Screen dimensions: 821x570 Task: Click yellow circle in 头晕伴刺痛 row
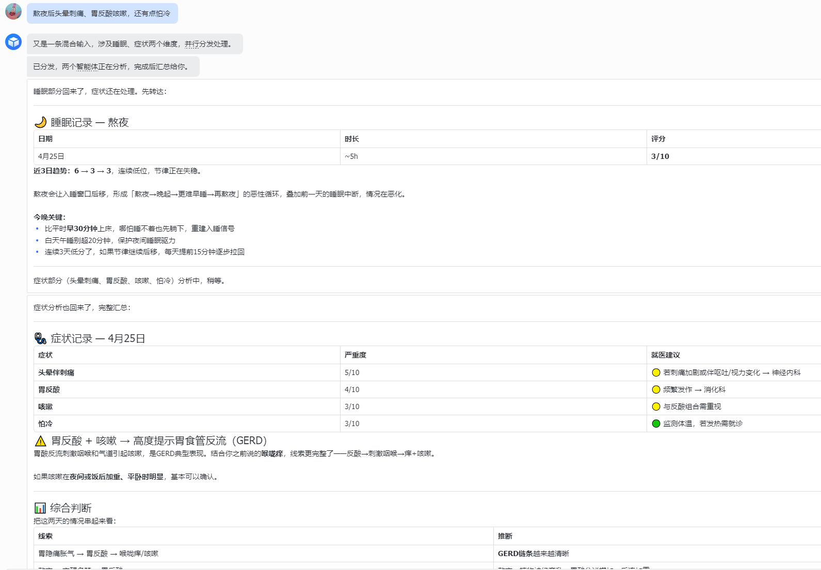pyautogui.click(x=656, y=372)
